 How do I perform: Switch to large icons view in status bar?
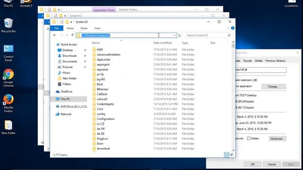(x=232, y=154)
